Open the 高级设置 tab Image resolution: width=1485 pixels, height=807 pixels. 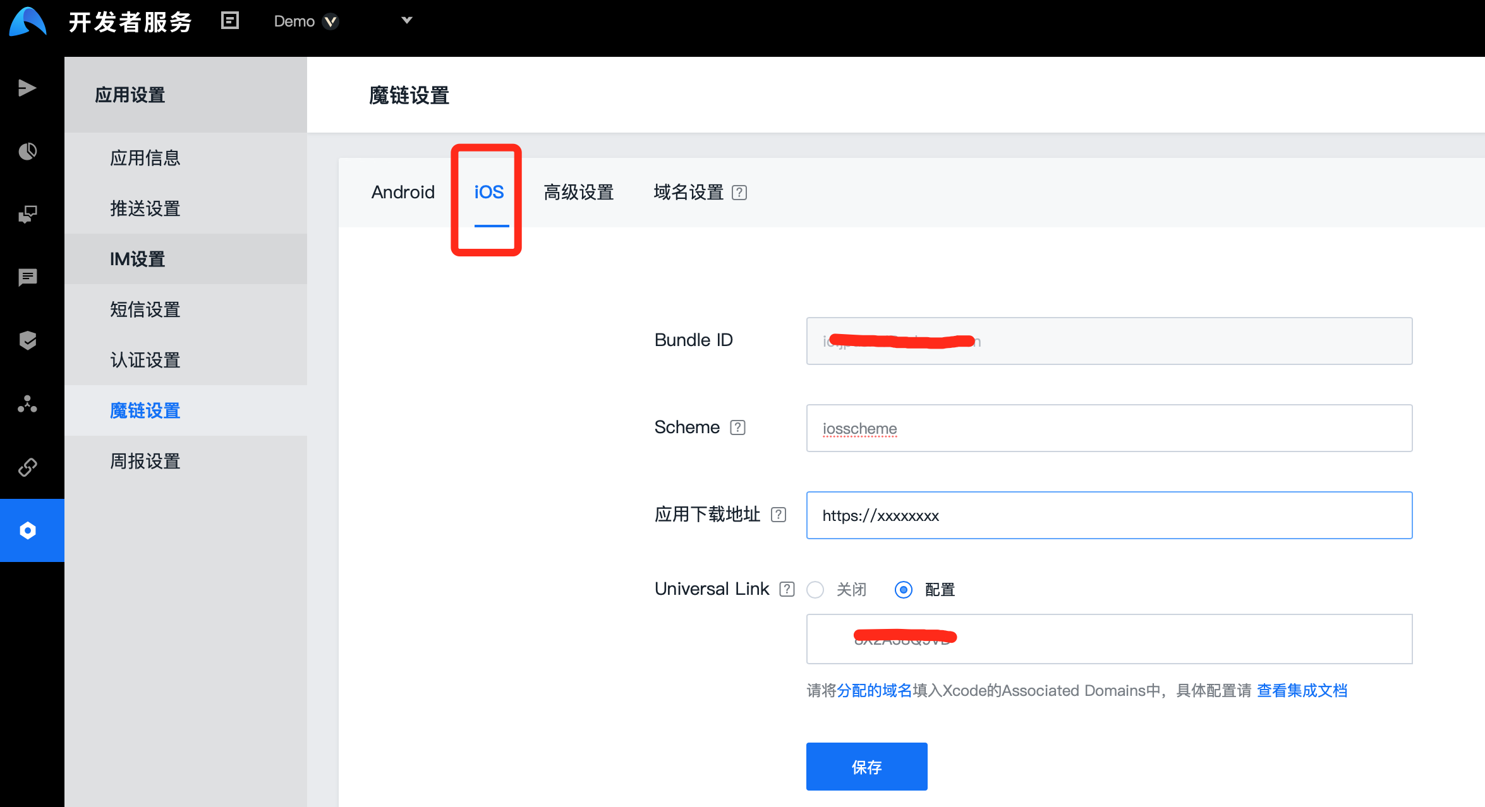point(578,192)
